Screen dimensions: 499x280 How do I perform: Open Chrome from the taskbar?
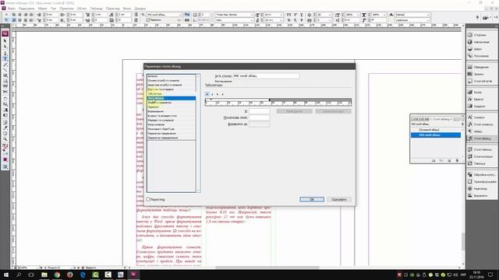click(x=57, y=275)
